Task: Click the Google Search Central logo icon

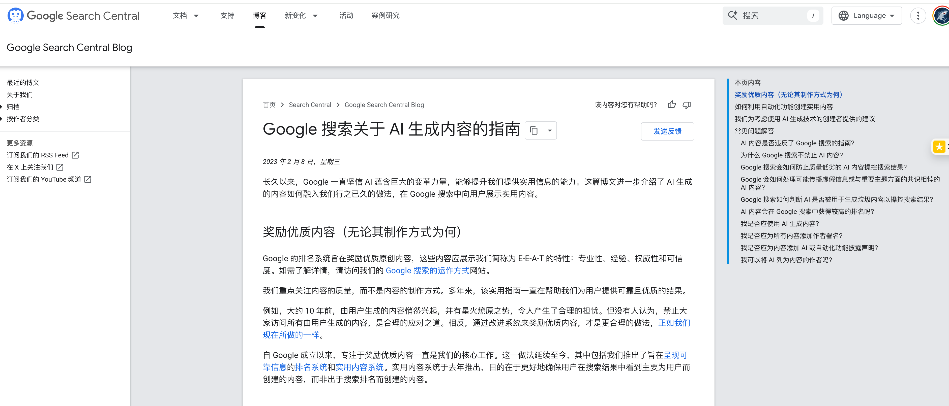Action: [15, 15]
